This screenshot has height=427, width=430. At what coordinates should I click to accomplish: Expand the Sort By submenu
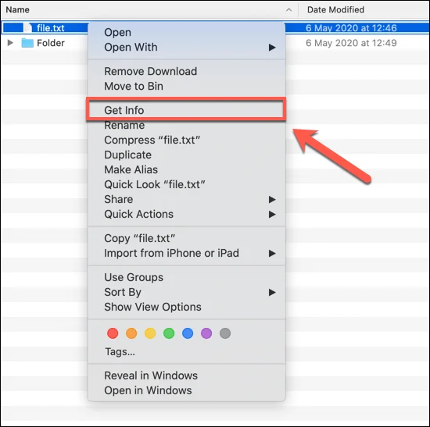272,292
